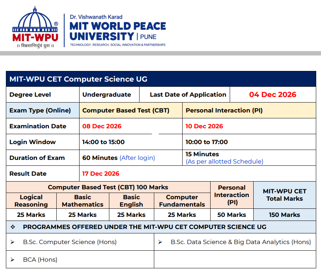This screenshot has width=321, height=272.
Task: Click the 14:00 to 15:00 login time
Action: 103,142
